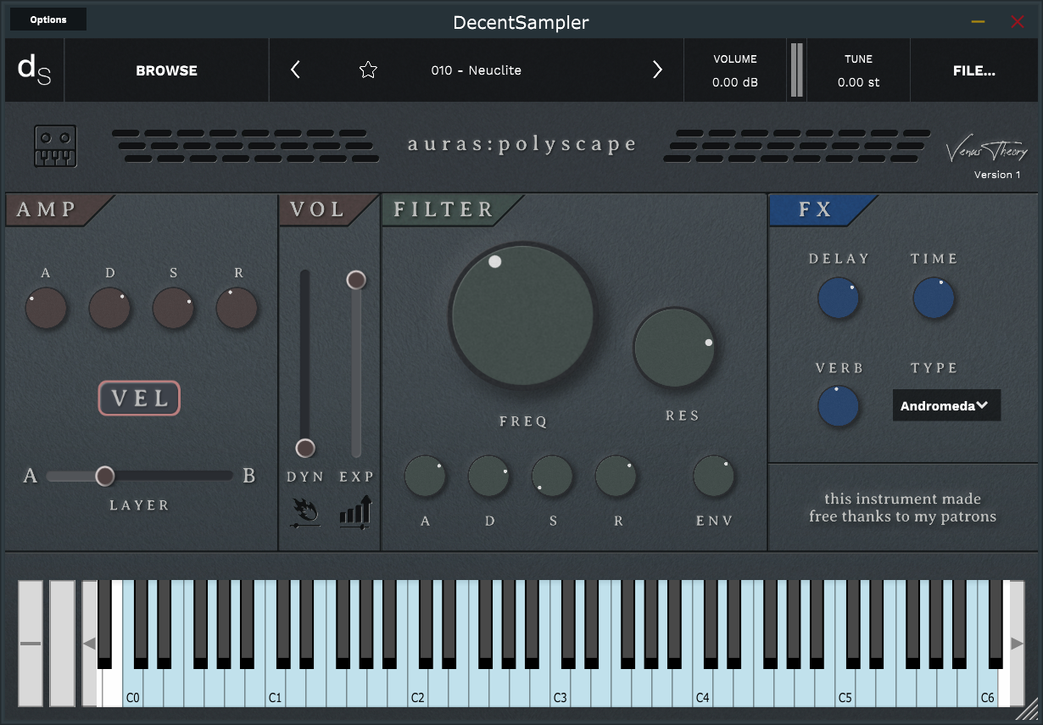Shift keyboard right with the arrow
Viewport: 1043px width, 725px height.
[1017, 644]
